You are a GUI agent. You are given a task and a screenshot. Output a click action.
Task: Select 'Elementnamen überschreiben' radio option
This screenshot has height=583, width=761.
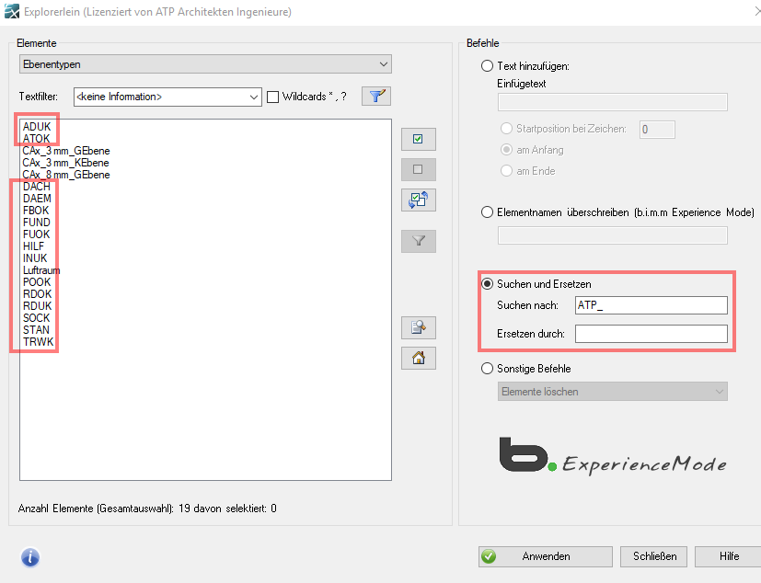pyautogui.click(x=487, y=212)
